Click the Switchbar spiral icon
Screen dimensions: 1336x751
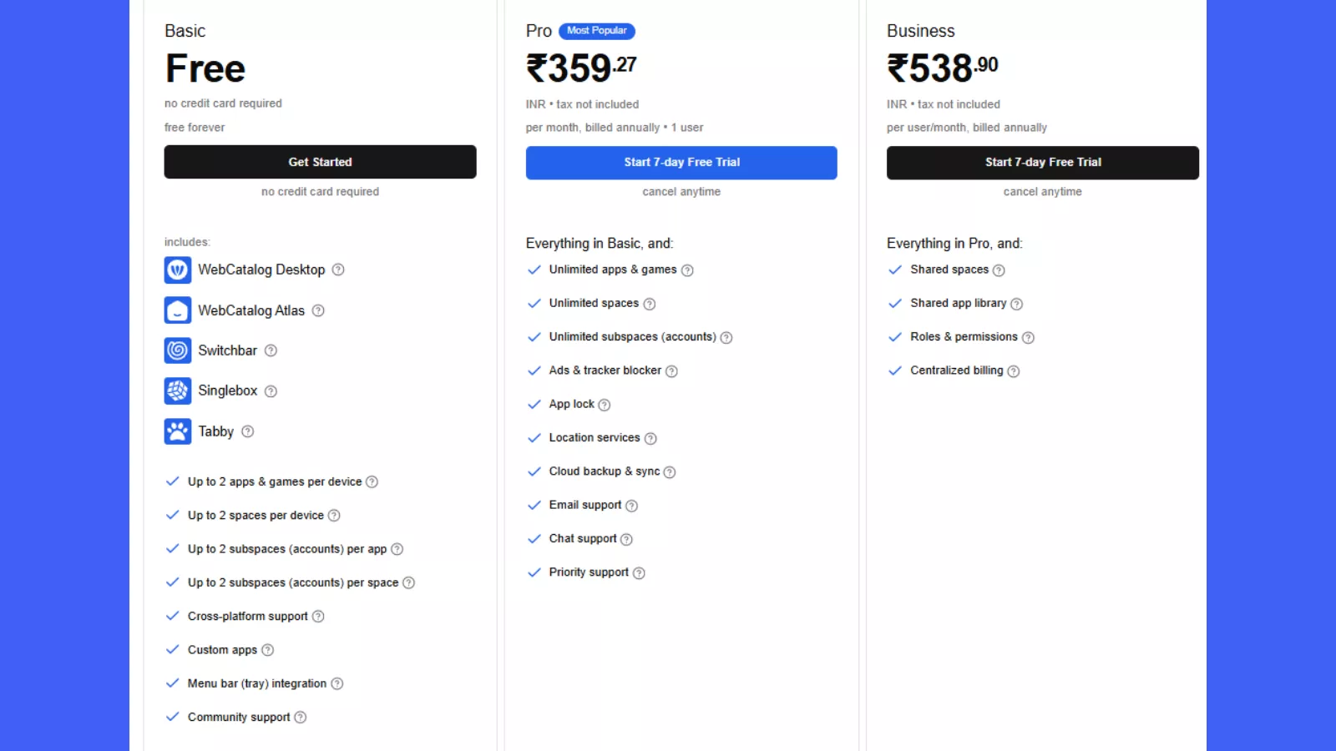click(x=177, y=350)
